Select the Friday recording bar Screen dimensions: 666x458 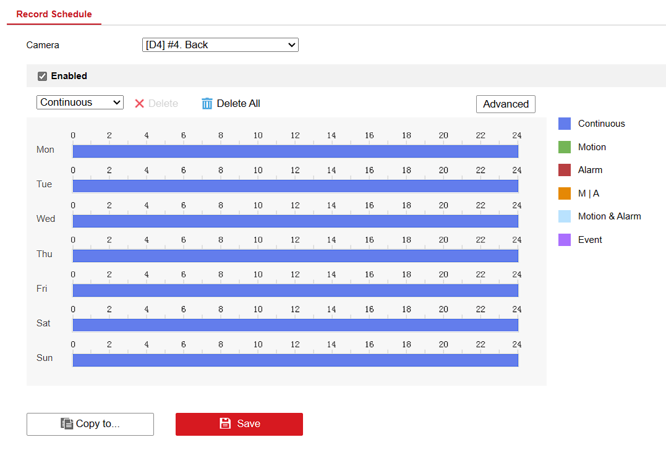(295, 290)
